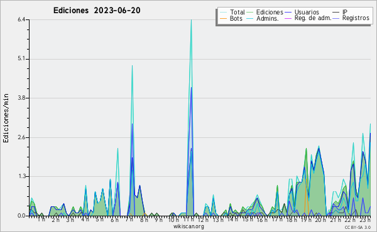Click the '7 h' x-axis label
377x232 pixels.
pos(129,219)
